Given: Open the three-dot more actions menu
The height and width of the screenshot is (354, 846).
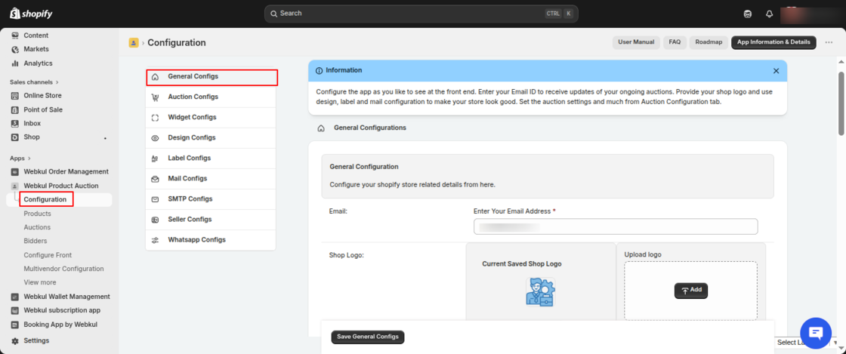Looking at the screenshot, I should pos(829,42).
